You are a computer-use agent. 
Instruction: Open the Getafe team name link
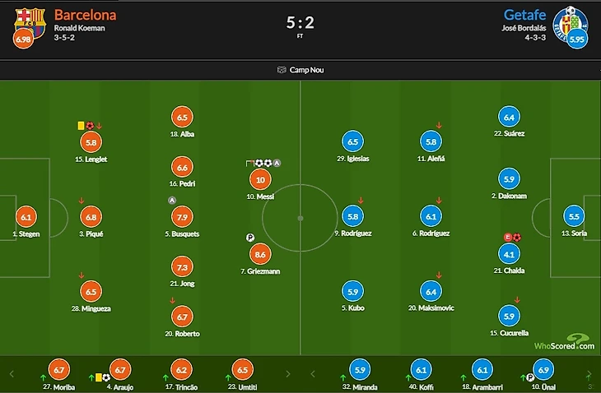click(524, 15)
